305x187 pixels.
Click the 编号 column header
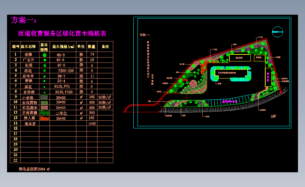click(x=15, y=47)
